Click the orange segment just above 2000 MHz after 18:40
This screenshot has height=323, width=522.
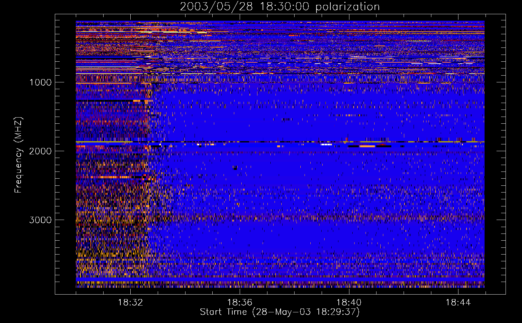[367, 146]
